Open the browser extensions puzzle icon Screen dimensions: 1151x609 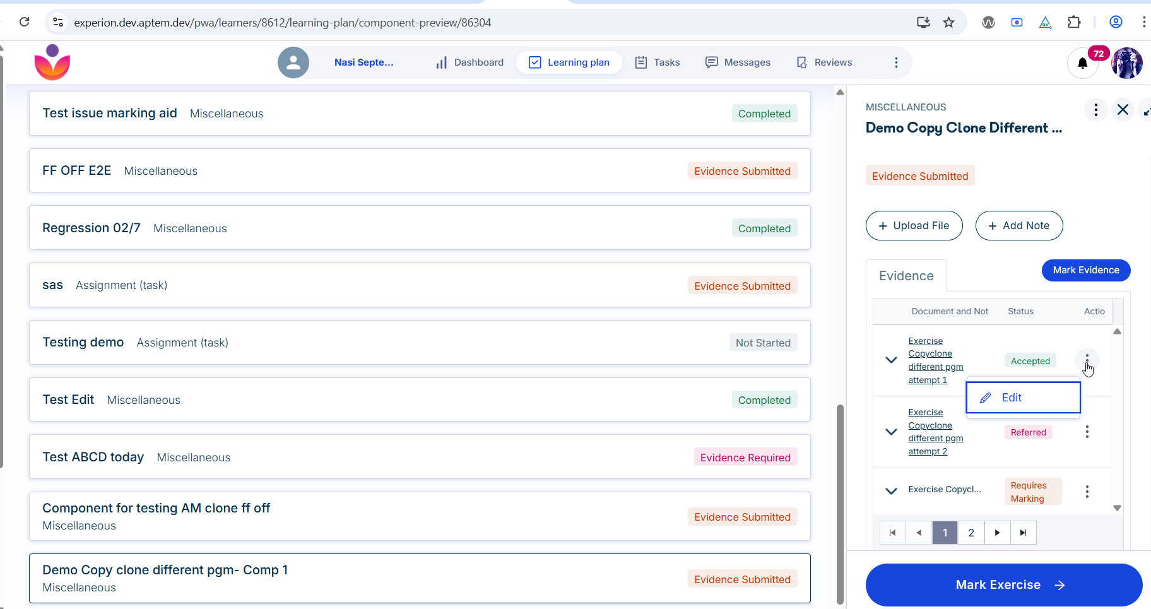pyautogui.click(x=1074, y=23)
